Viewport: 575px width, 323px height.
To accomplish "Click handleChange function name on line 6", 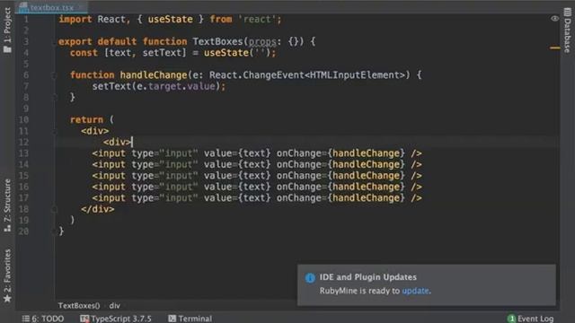I will [x=154, y=75].
